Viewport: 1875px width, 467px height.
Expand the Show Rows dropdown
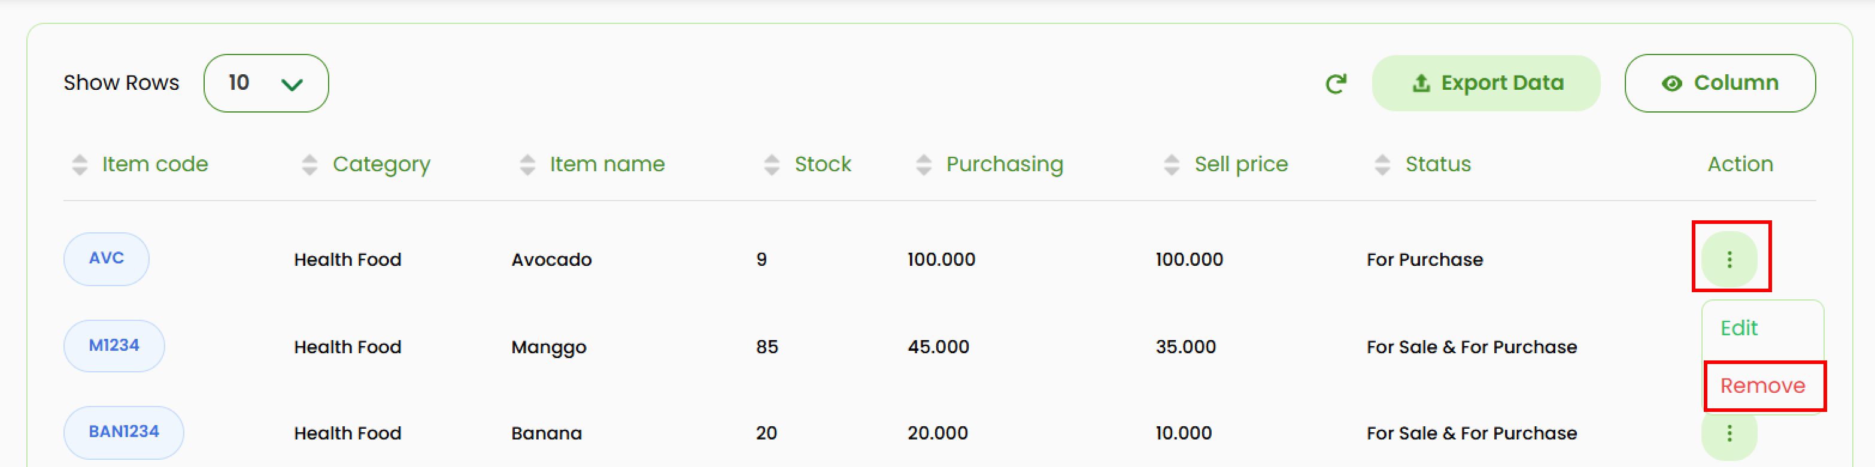tap(266, 83)
